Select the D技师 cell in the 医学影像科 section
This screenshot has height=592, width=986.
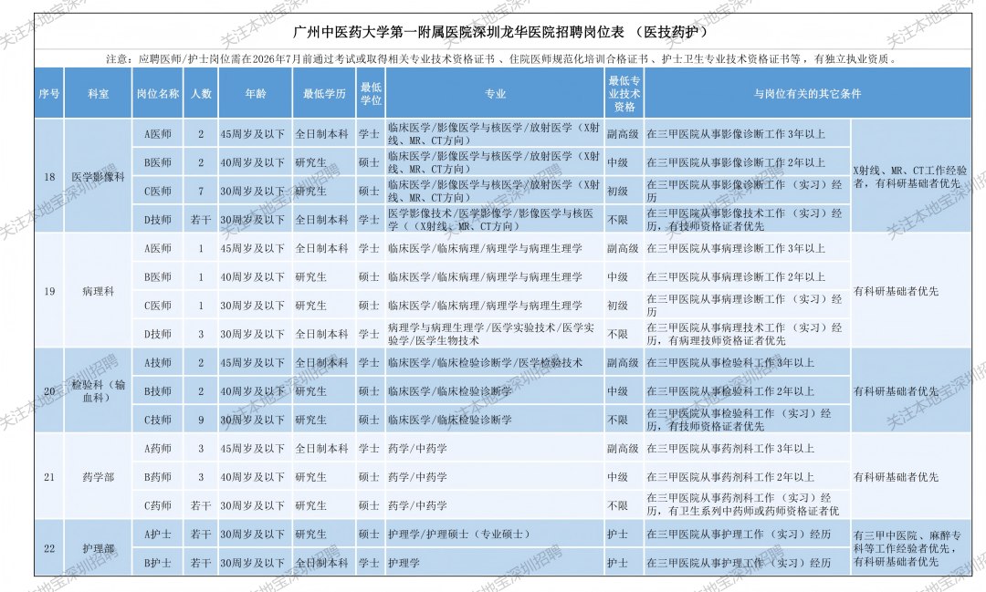158,219
